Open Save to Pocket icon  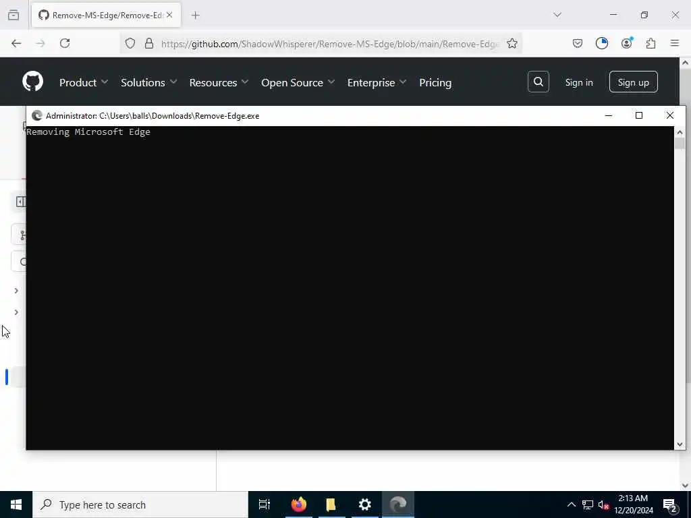coord(578,43)
